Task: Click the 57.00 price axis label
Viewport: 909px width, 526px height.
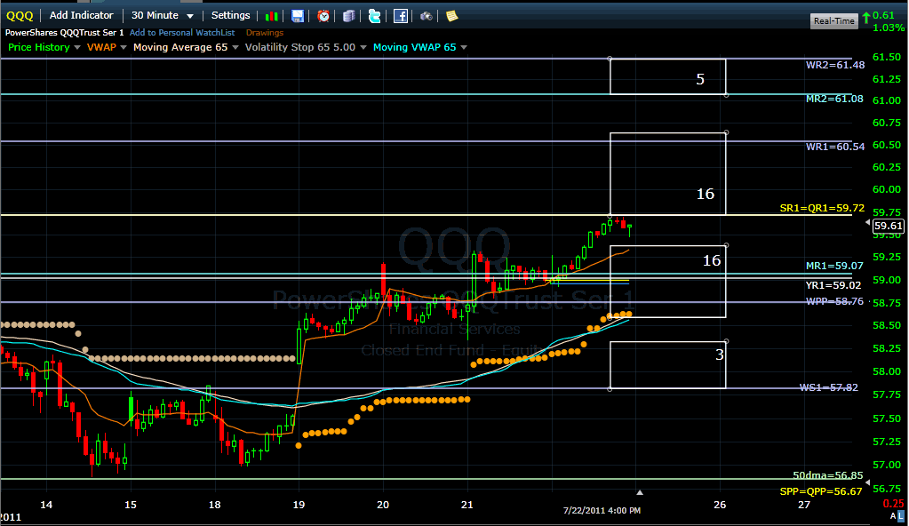Action: pos(887,465)
